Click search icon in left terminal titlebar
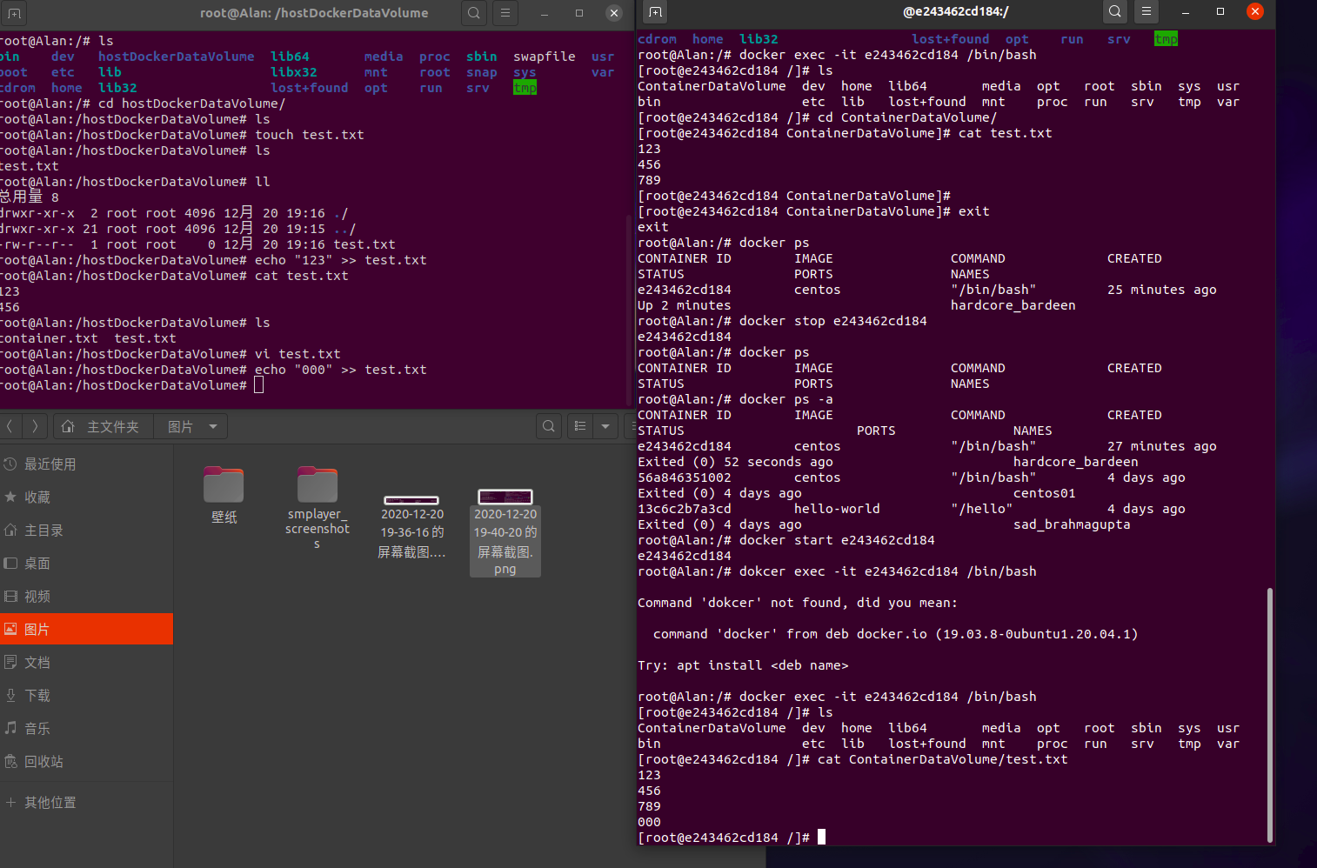 [474, 13]
